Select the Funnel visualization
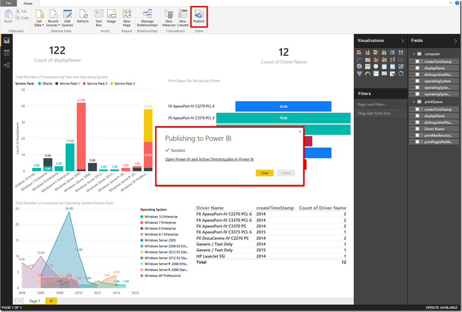This screenshot has height=312, width=462. pos(360,74)
